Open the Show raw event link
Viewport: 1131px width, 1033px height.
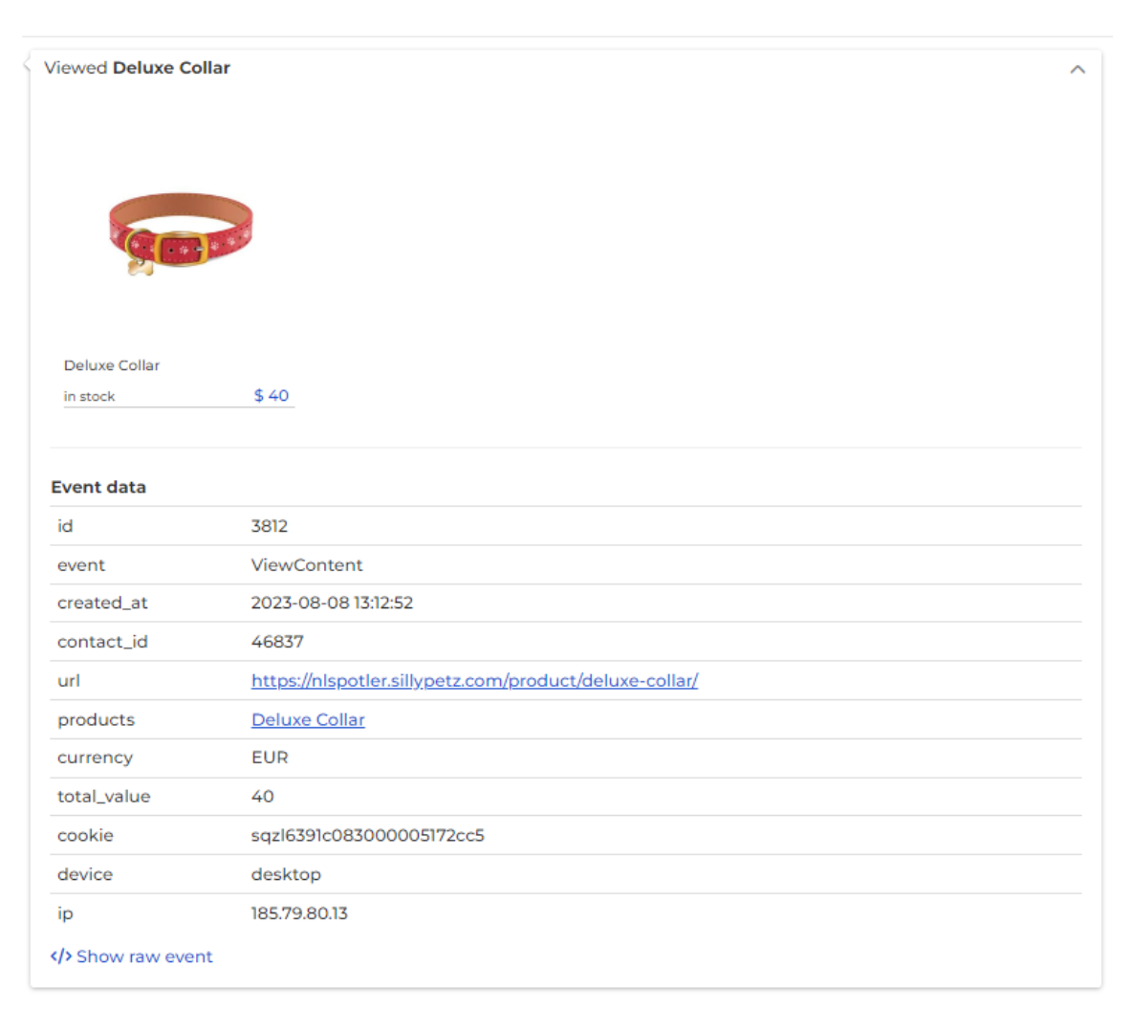(x=144, y=956)
